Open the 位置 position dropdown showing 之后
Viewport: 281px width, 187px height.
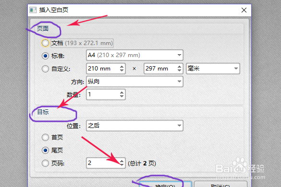coord(134,126)
